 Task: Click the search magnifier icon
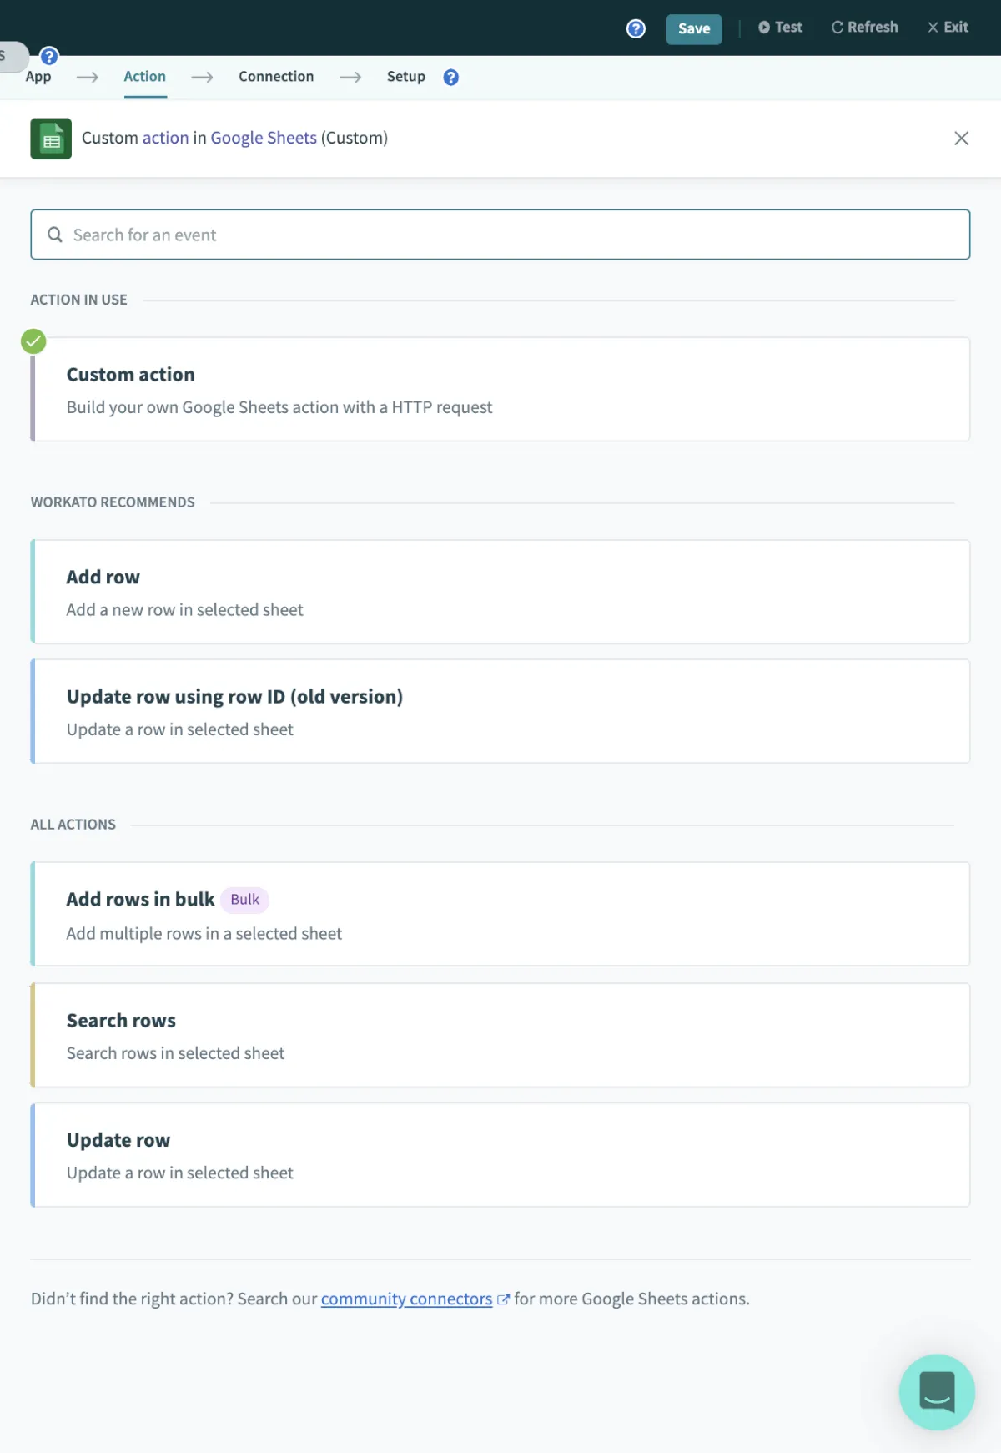coord(55,235)
